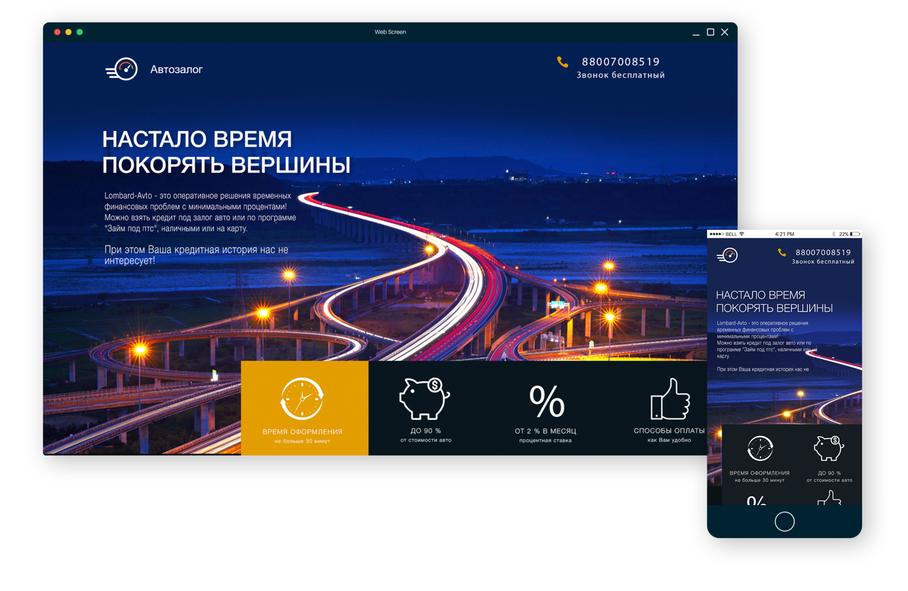Image resolution: width=908 pixels, height=591 pixels.
Task: Click the large percent symbol on desktop
Action: point(546,401)
